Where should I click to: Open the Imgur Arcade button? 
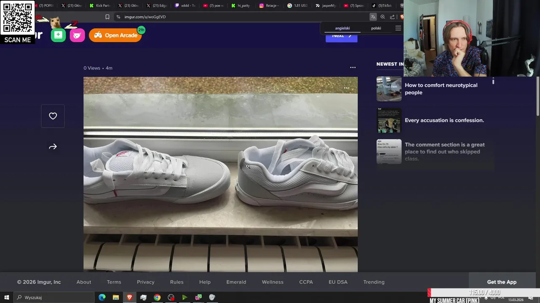click(x=115, y=35)
